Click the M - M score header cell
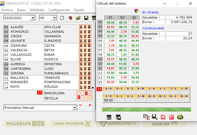The height and width of the screenshot is (135, 197). click(184, 96)
